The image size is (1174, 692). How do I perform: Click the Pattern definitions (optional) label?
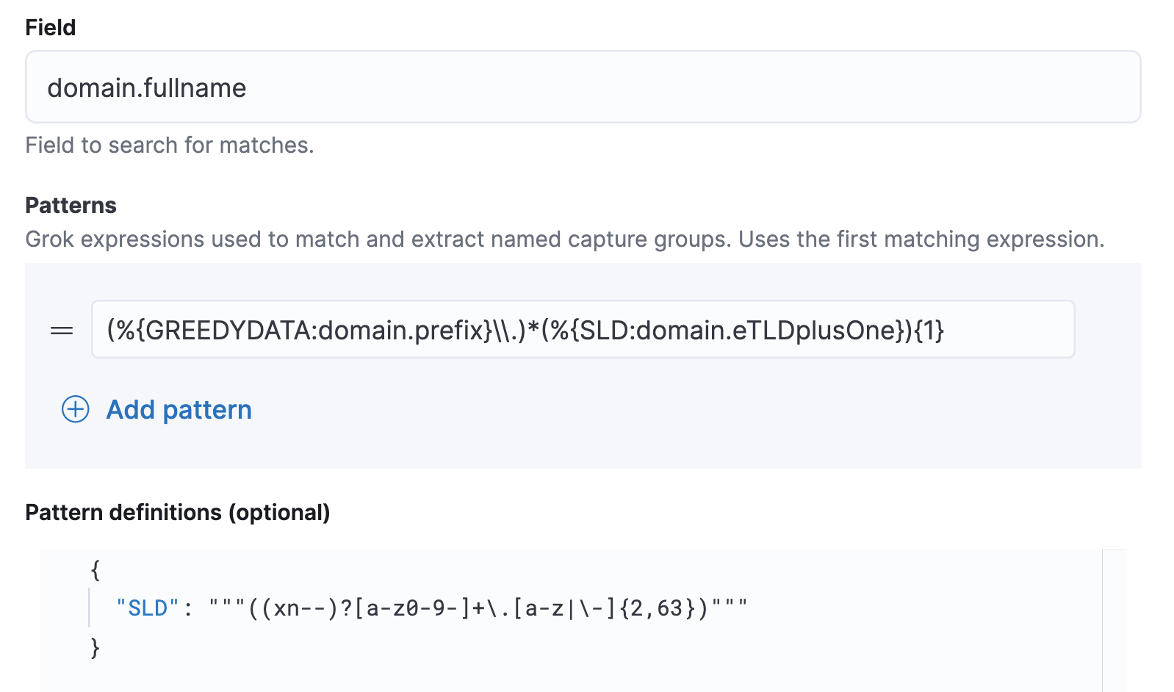click(177, 512)
